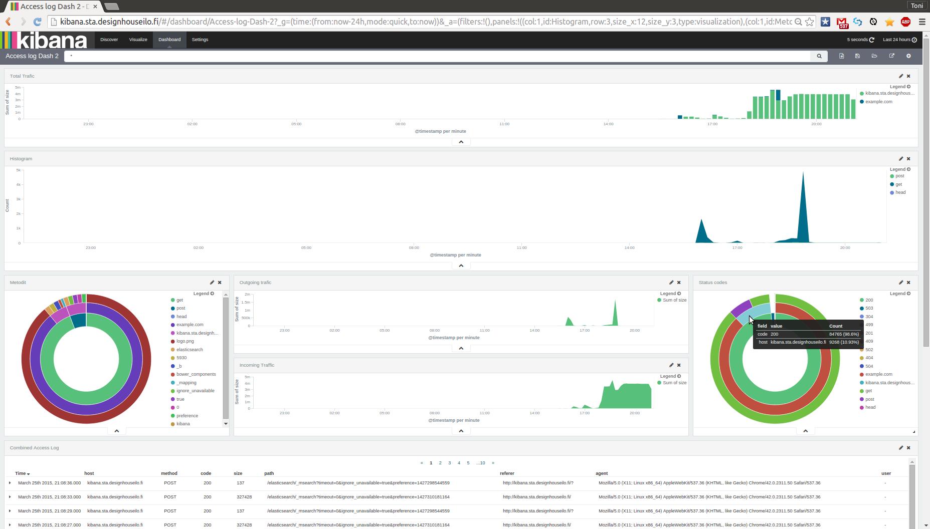The width and height of the screenshot is (930, 529).
Task: Edit the Outgoing trafic panel
Action: click(x=671, y=283)
